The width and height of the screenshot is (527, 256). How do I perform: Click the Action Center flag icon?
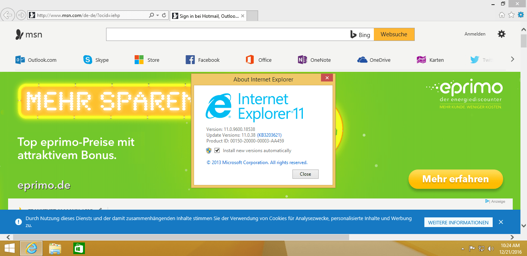472,249
